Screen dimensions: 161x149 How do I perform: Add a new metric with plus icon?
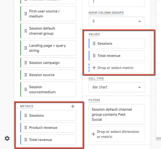coord(73,106)
